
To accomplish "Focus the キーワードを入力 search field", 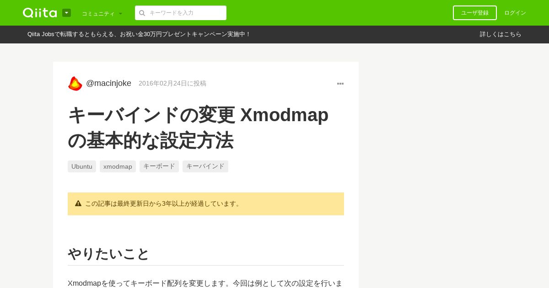I will click(181, 13).
